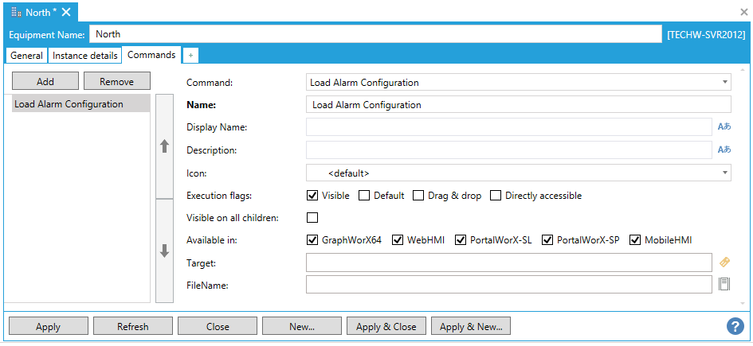Open the blue help question mark
Viewport: 753px width, 346px height.
tap(735, 326)
